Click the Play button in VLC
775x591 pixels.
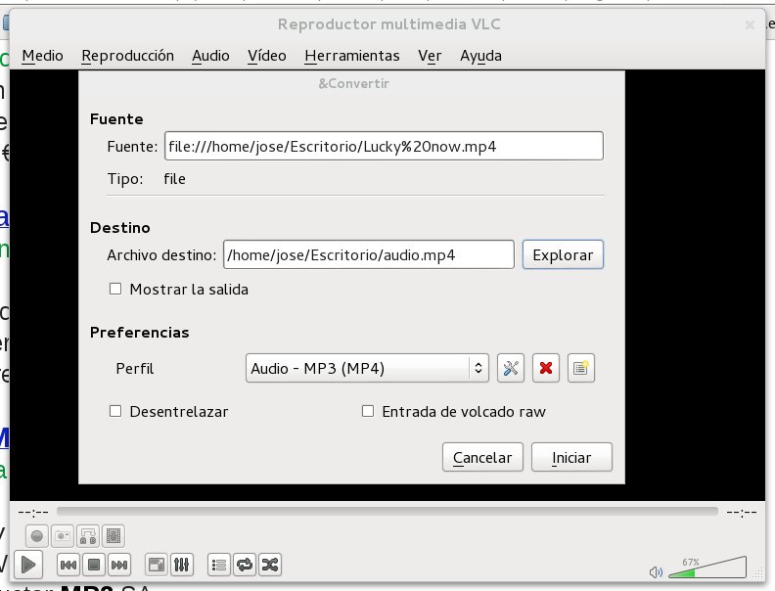[28, 565]
